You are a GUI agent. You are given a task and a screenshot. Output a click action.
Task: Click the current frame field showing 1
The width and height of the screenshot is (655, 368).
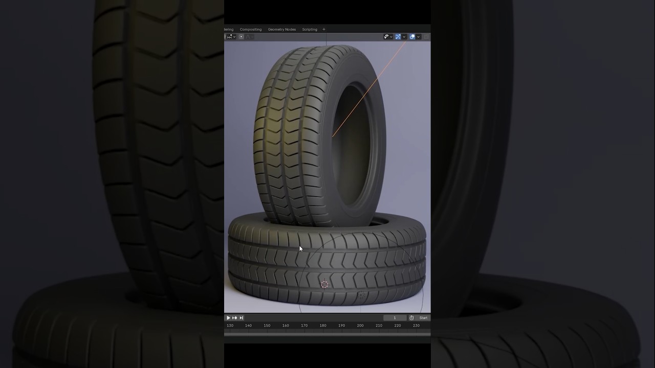[x=395, y=318]
